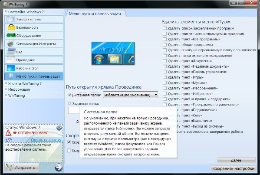Viewport: 260px width, 175px height.
Task: Click the Скрыть подсказку link
Action: pos(46,140)
